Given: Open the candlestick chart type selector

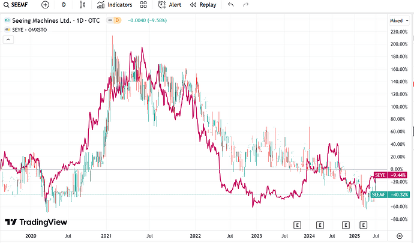Looking at the screenshot, I should coord(82,5).
